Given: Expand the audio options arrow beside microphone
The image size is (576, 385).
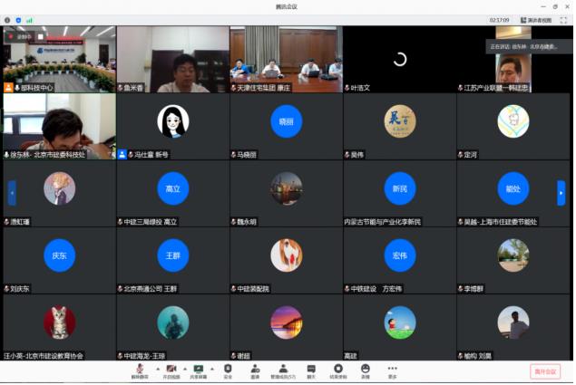Looking at the screenshot, I should click(158, 369).
